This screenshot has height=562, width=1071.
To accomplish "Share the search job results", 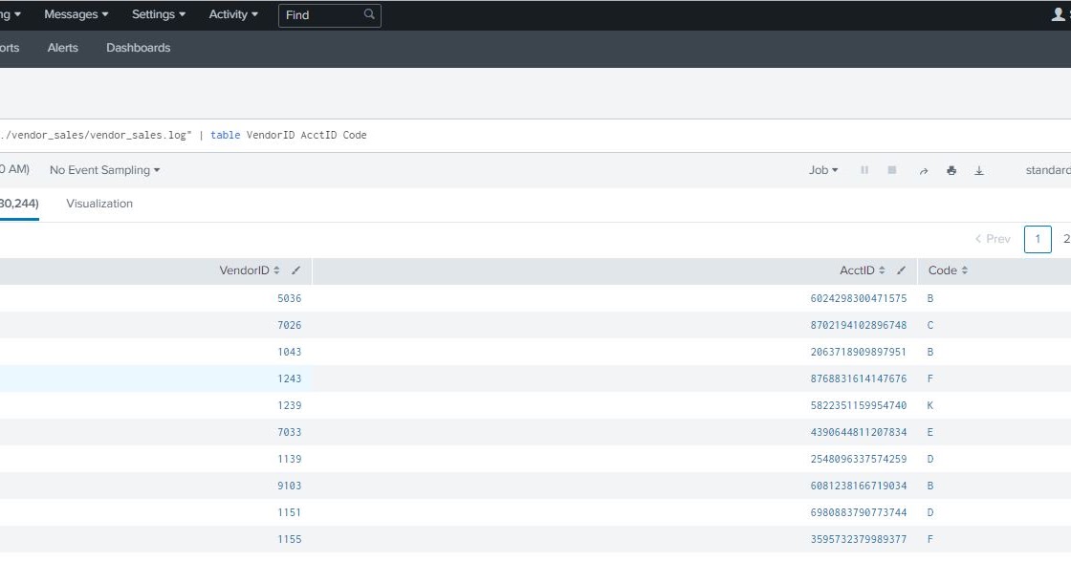I will coord(924,169).
